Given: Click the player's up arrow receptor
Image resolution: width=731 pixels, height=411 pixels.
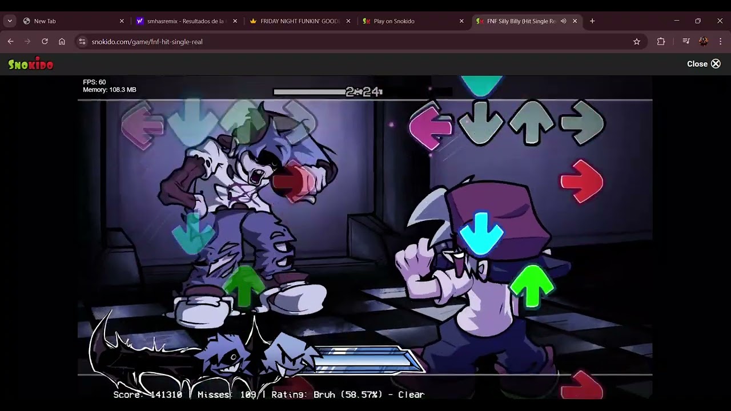Looking at the screenshot, I should tap(532, 122).
